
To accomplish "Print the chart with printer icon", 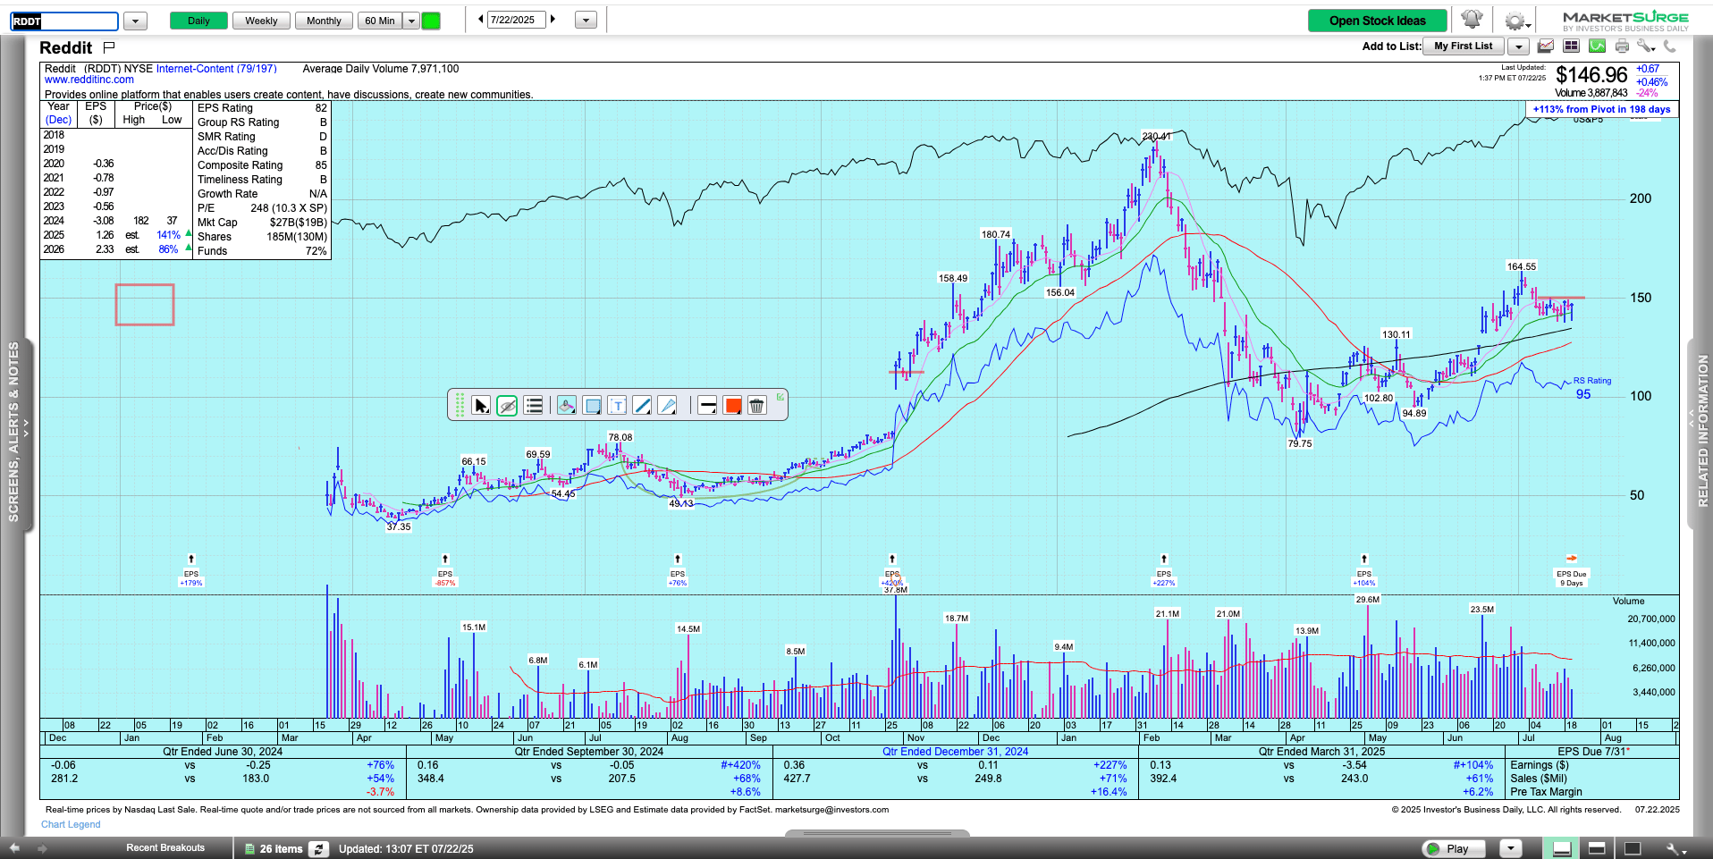I will pyautogui.click(x=1622, y=46).
